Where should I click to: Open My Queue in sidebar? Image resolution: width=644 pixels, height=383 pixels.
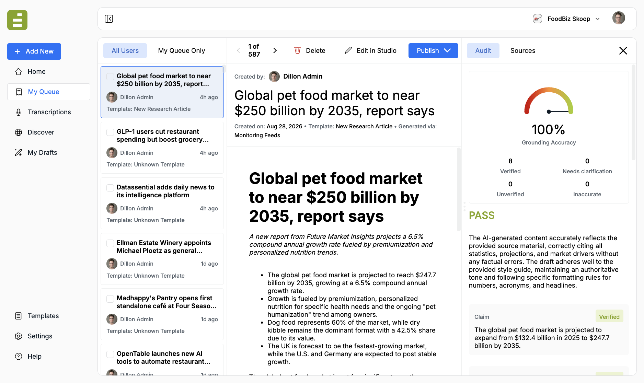coord(49,92)
